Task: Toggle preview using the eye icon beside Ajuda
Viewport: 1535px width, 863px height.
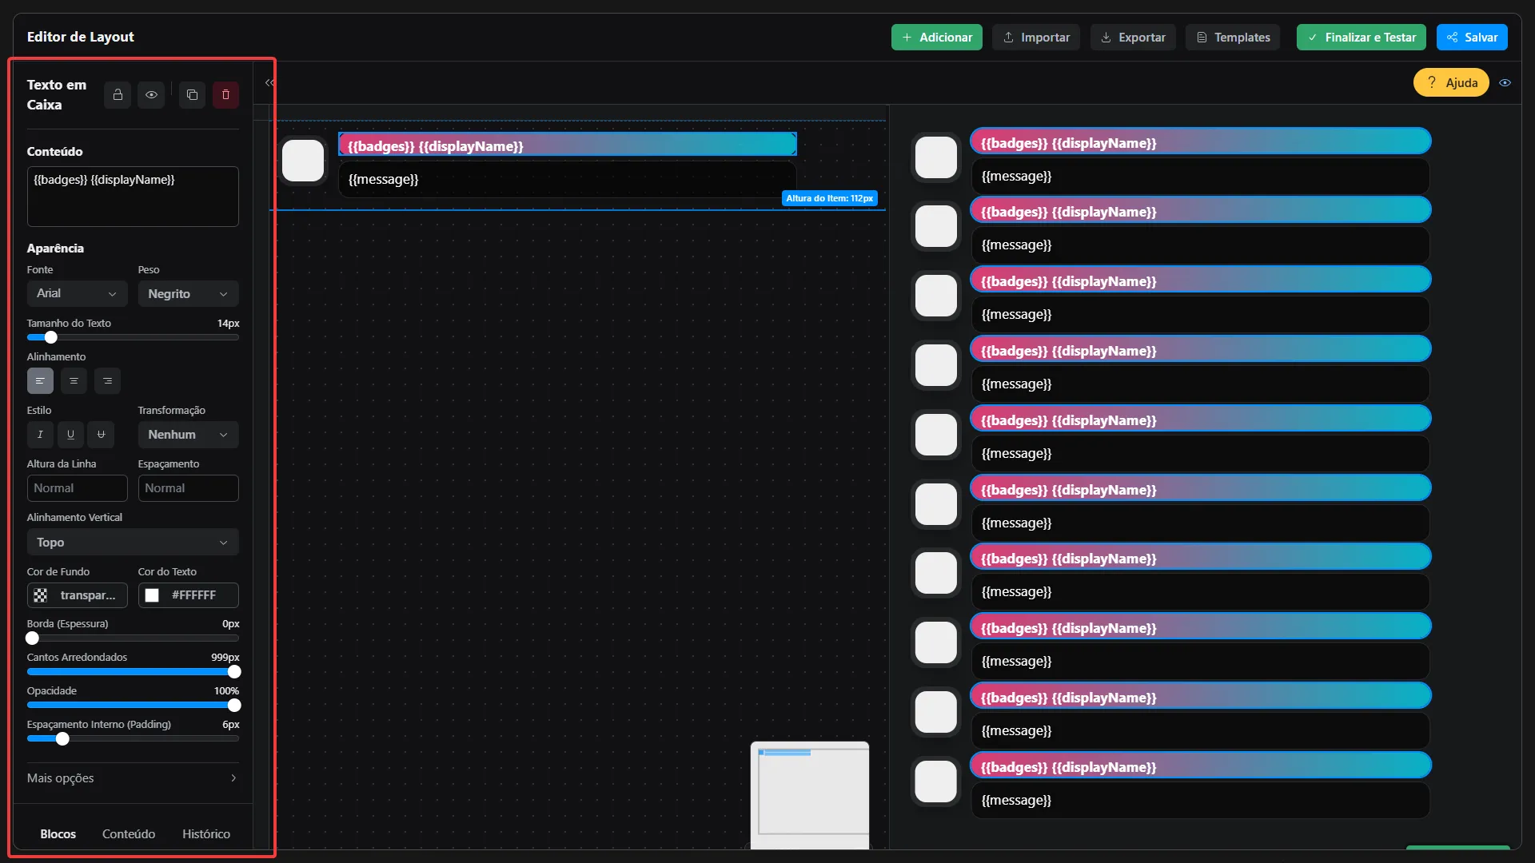Action: click(1505, 82)
